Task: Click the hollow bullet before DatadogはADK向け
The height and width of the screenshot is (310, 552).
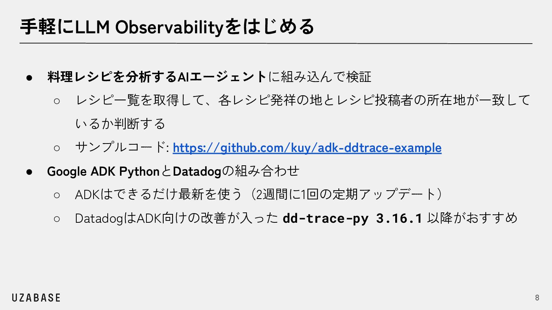Action: tap(57, 219)
